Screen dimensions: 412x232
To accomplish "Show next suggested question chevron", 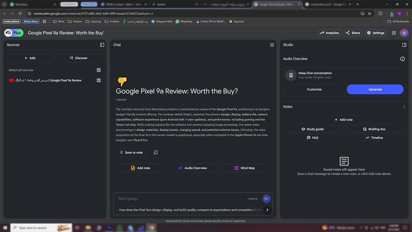I will pos(267,210).
